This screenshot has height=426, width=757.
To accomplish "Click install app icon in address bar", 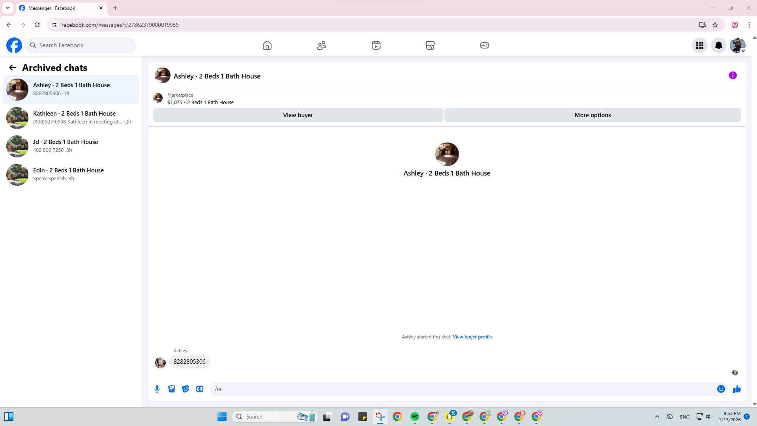I will [703, 25].
